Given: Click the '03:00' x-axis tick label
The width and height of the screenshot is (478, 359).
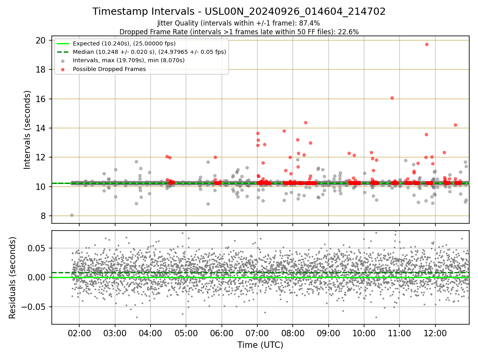Looking at the screenshot, I should 115,333.
